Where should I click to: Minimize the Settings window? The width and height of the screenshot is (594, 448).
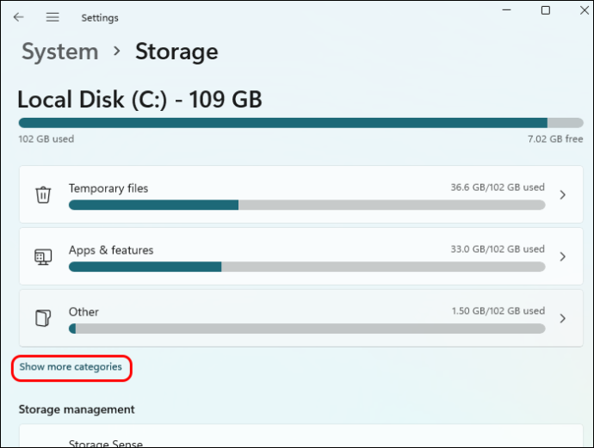[x=506, y=10]
